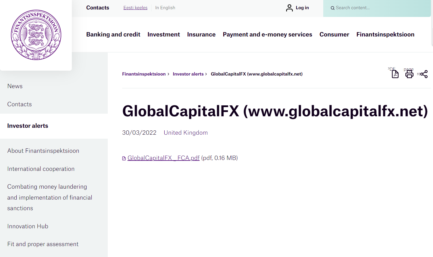
Task: Open News in the sidebar
Action: (15, 86)
